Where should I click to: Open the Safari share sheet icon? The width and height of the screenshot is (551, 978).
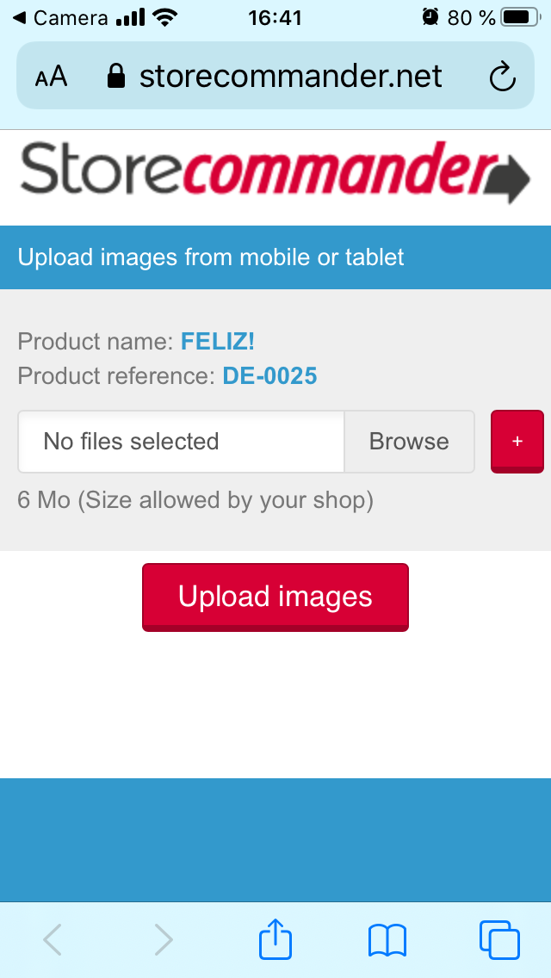[x=275, y=939]
